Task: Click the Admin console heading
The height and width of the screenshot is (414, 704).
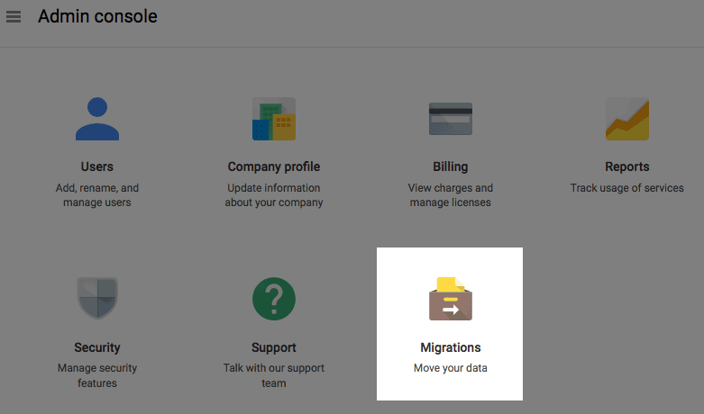Action: [97, 16]
